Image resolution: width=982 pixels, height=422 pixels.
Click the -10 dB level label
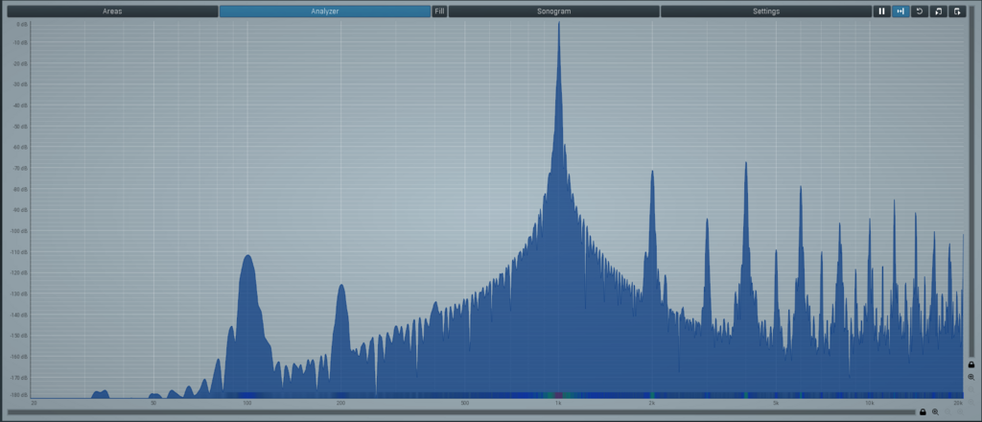point(21,42)
